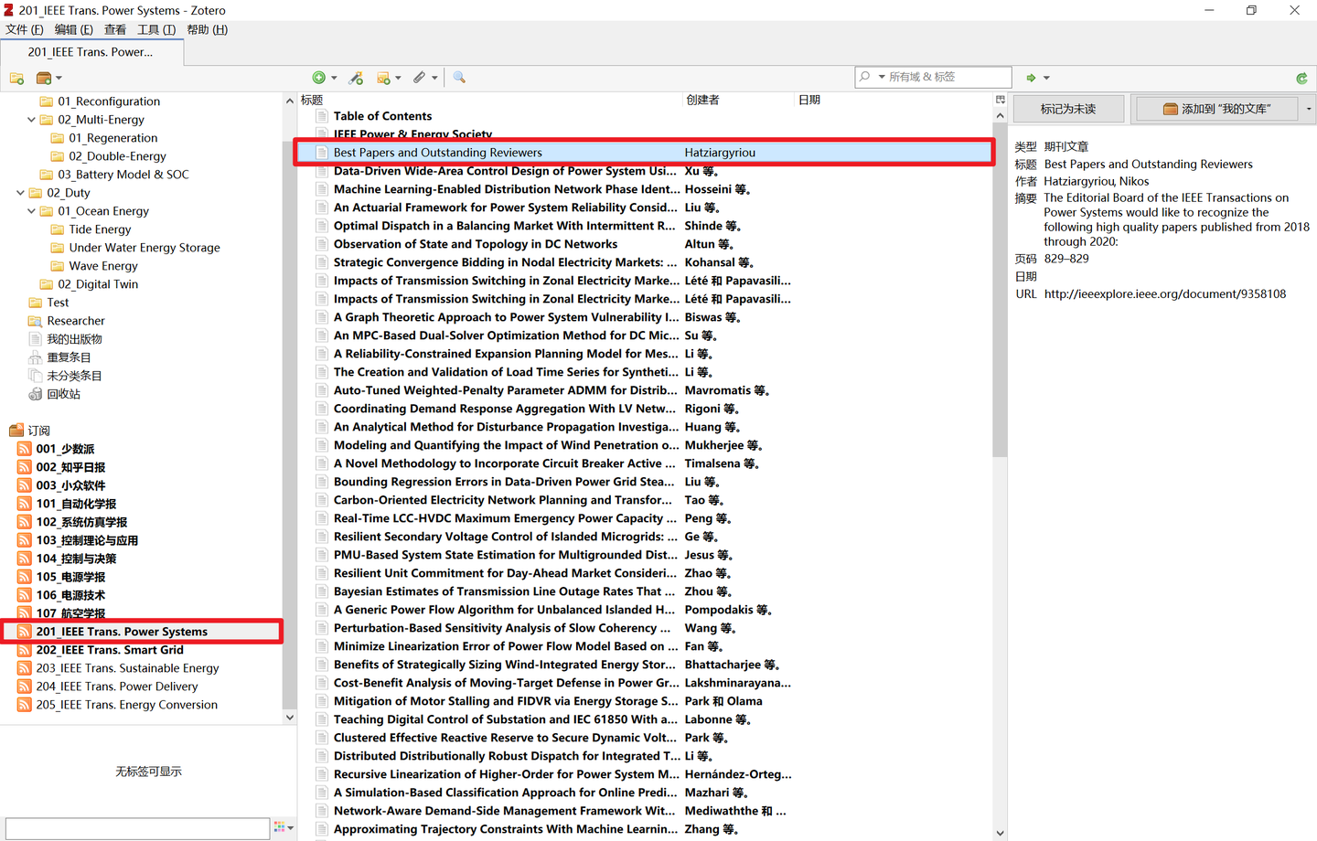Open advanced search with the magnifying glass
The width and height of the screenshot is (1317, 841).
pyautogui.click(x=459, y=77)
